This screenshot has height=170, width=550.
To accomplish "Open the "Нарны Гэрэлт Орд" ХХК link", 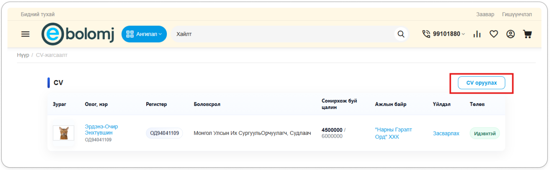I will coord(393,133).
